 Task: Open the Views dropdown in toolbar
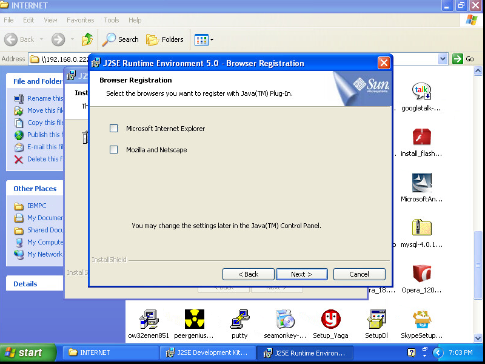(204, 39)
